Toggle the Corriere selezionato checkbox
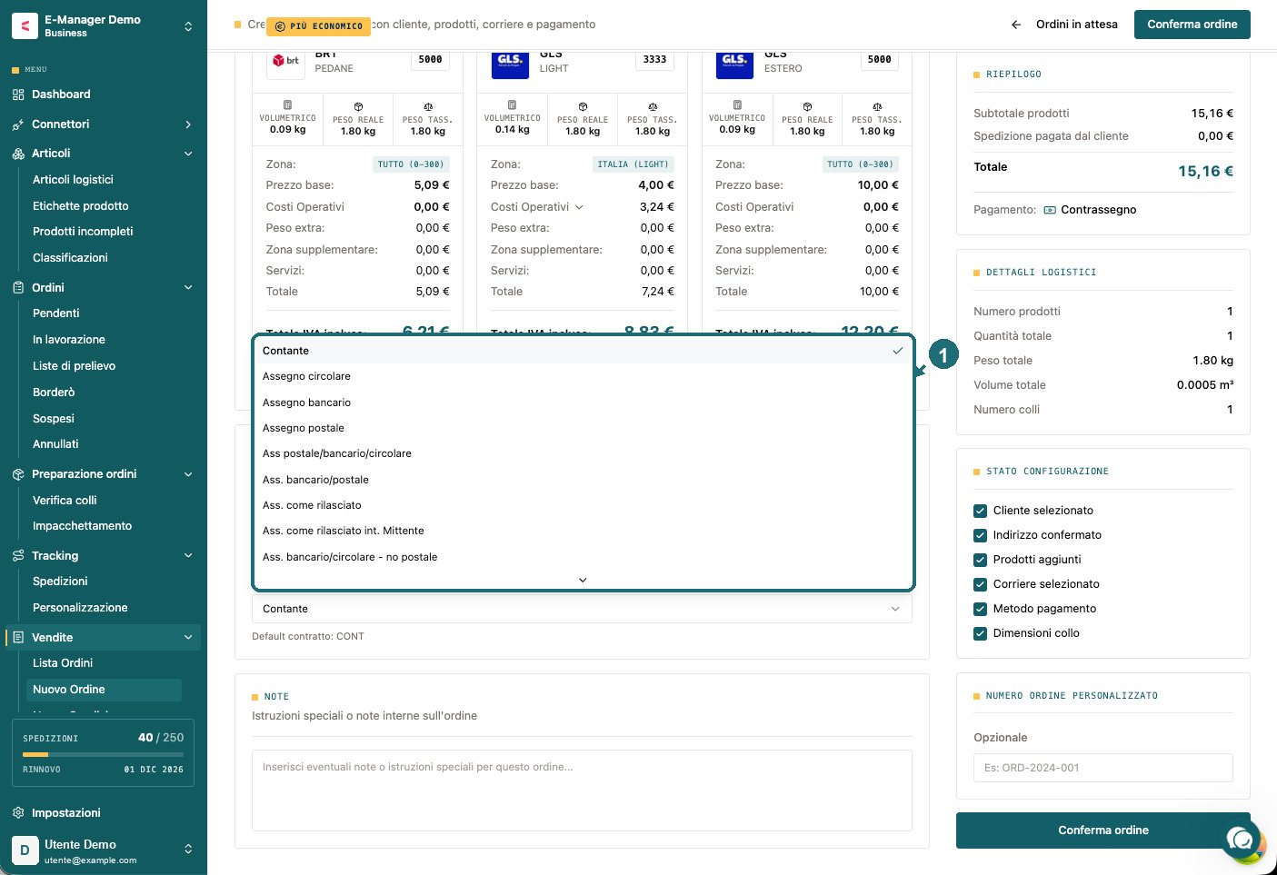Image resolution: width=1277 pixels, height=875 pixels. coord(980,584)
